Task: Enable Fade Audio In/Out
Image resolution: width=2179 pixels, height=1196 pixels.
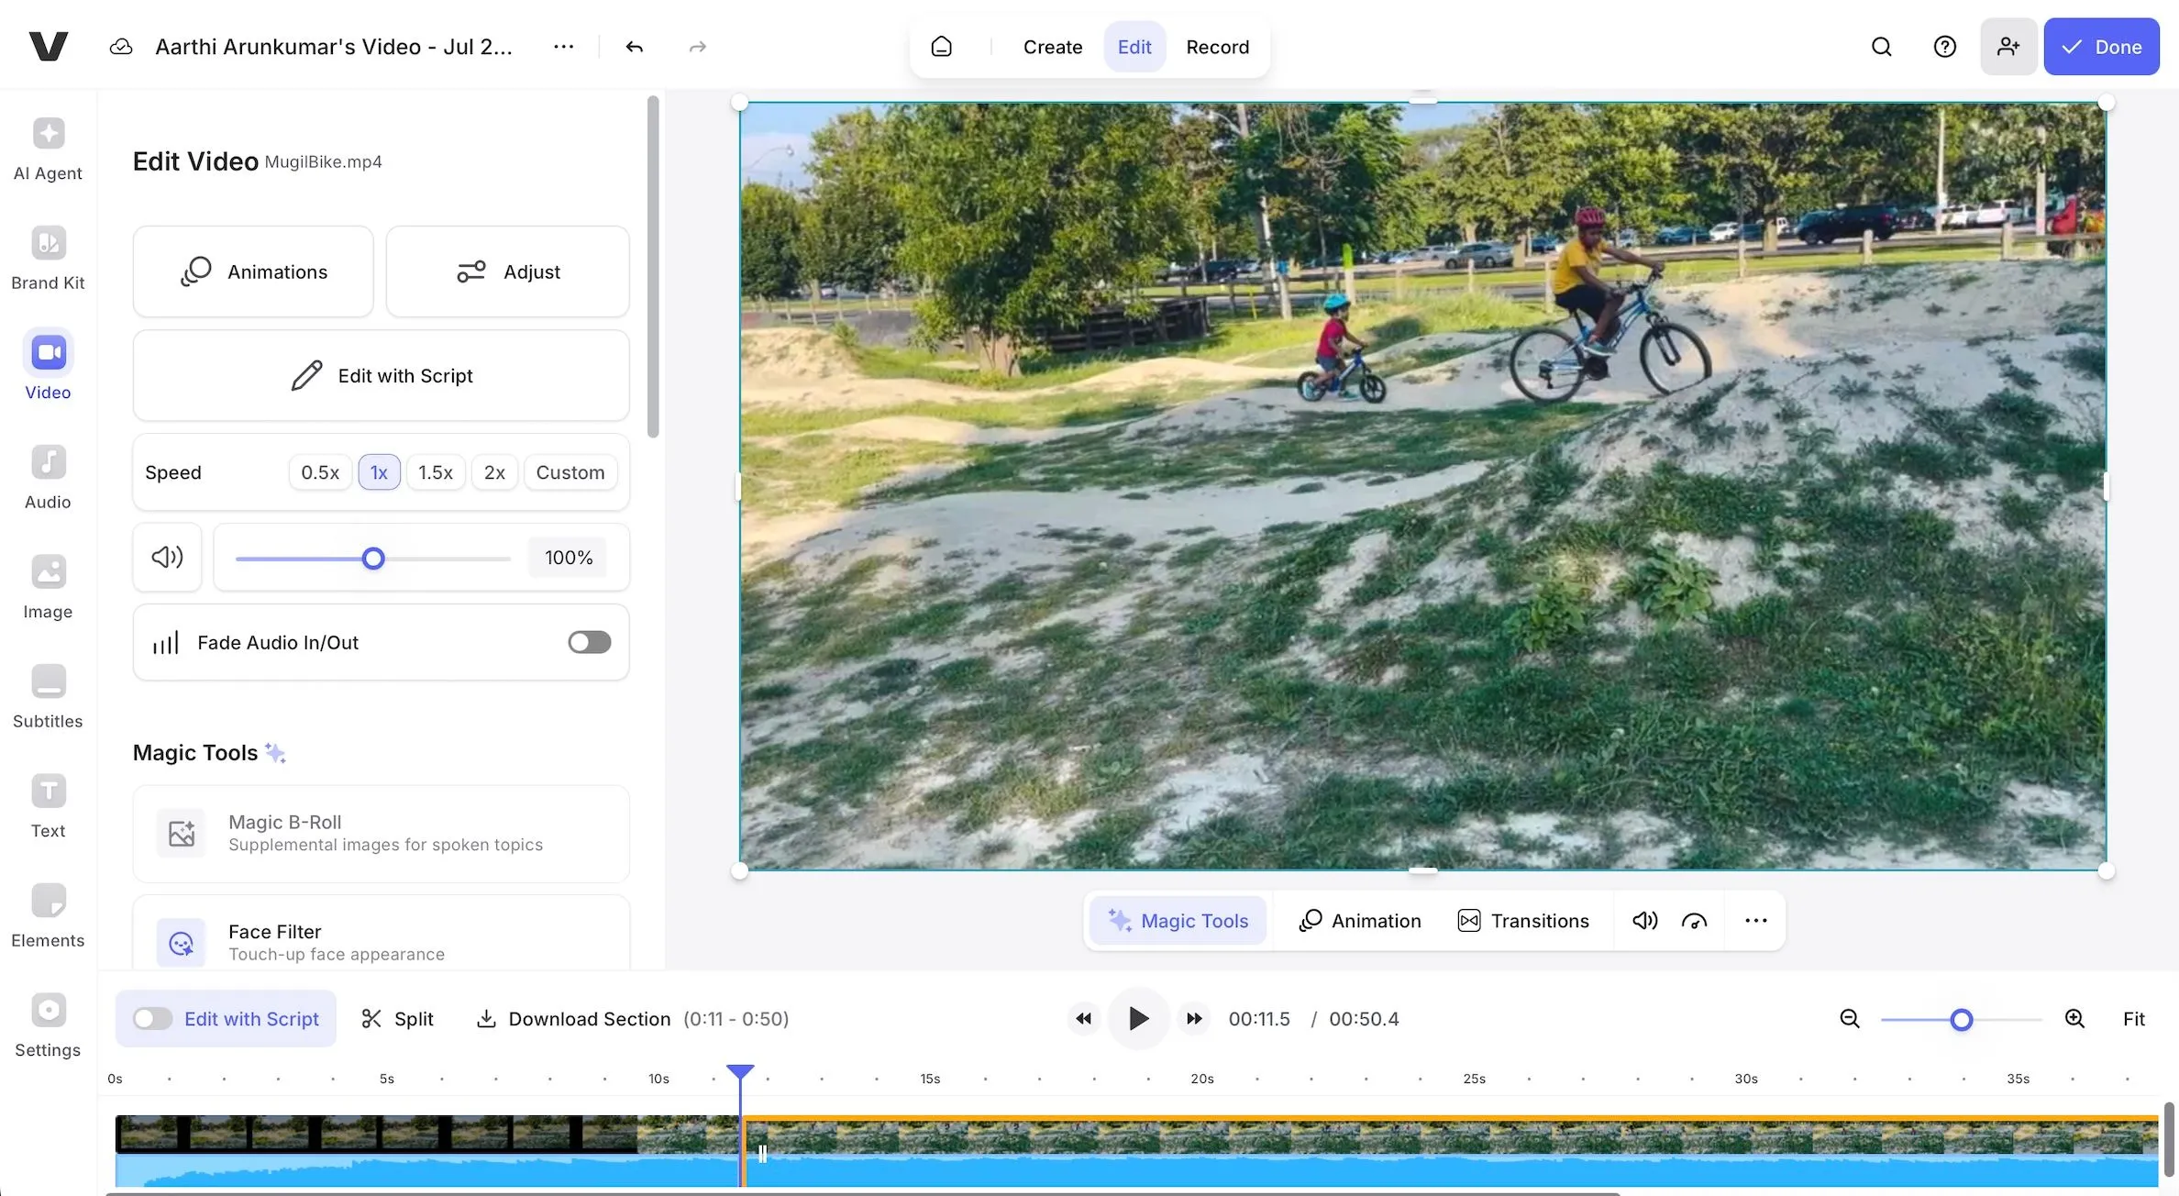Action: click(588, 641)
